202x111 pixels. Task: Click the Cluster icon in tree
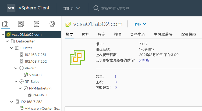coord(17,48)
